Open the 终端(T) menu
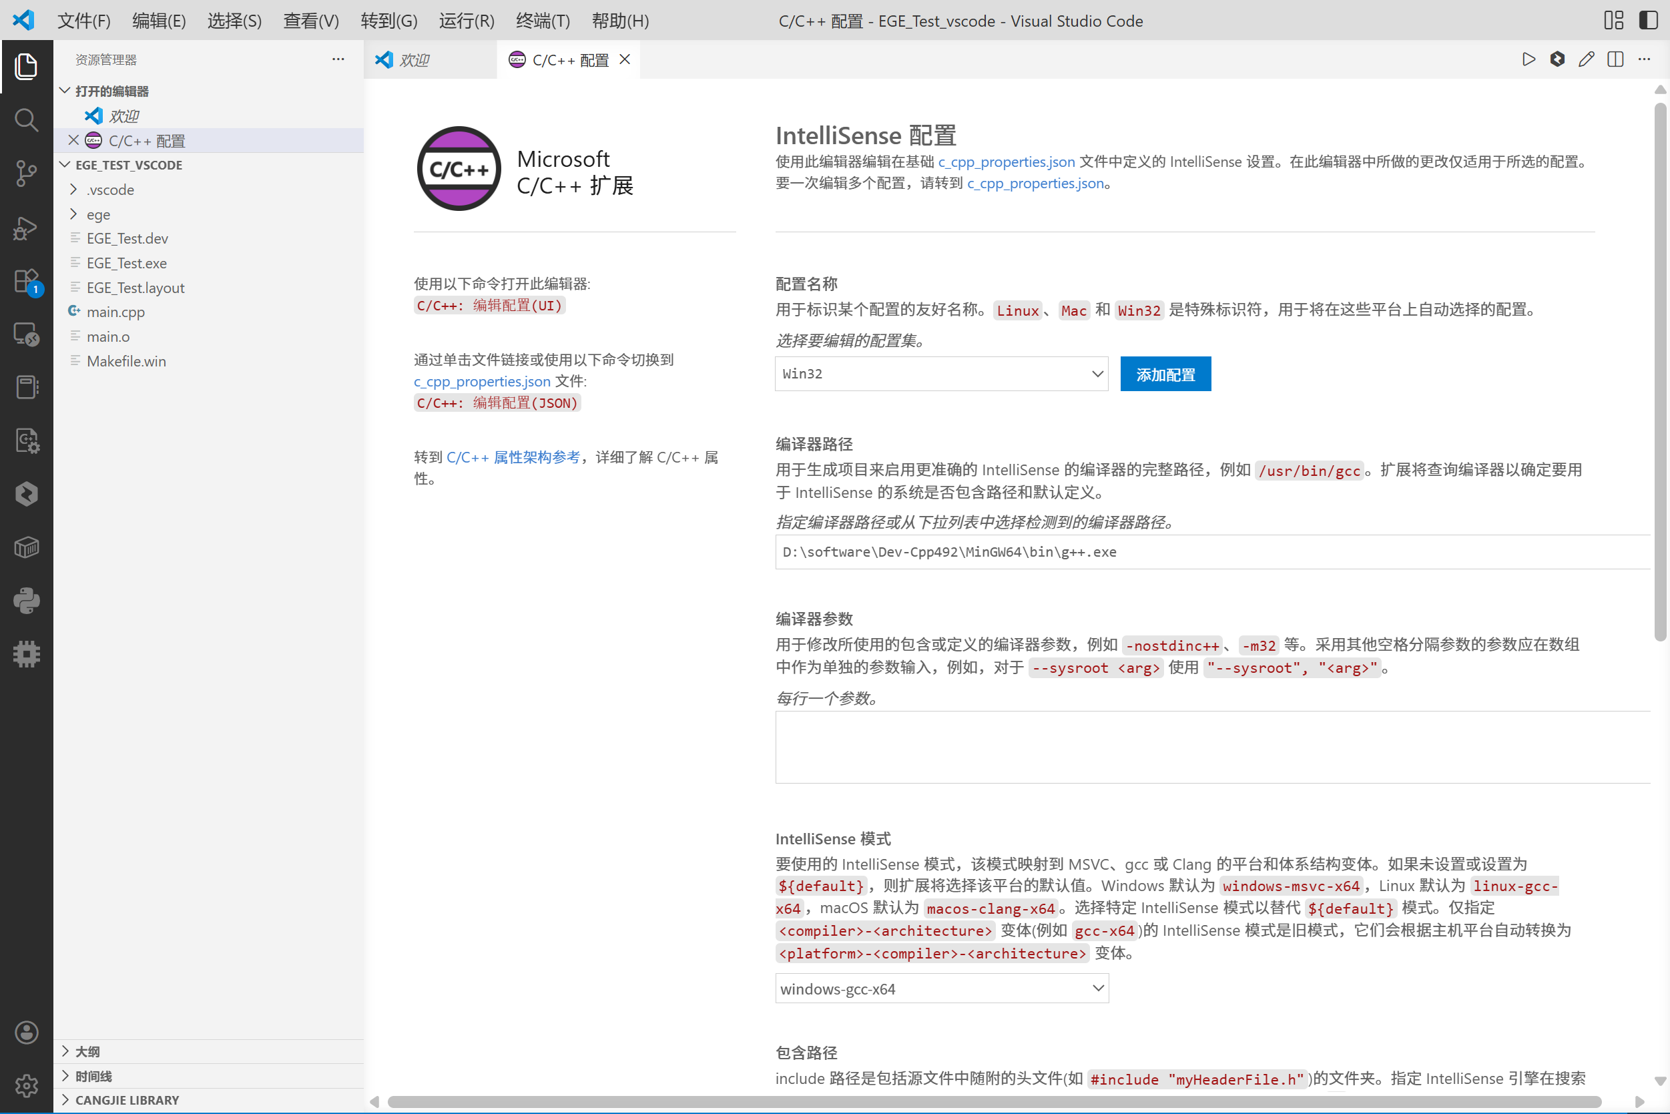1670x1114 pixels. pos(543,21)
